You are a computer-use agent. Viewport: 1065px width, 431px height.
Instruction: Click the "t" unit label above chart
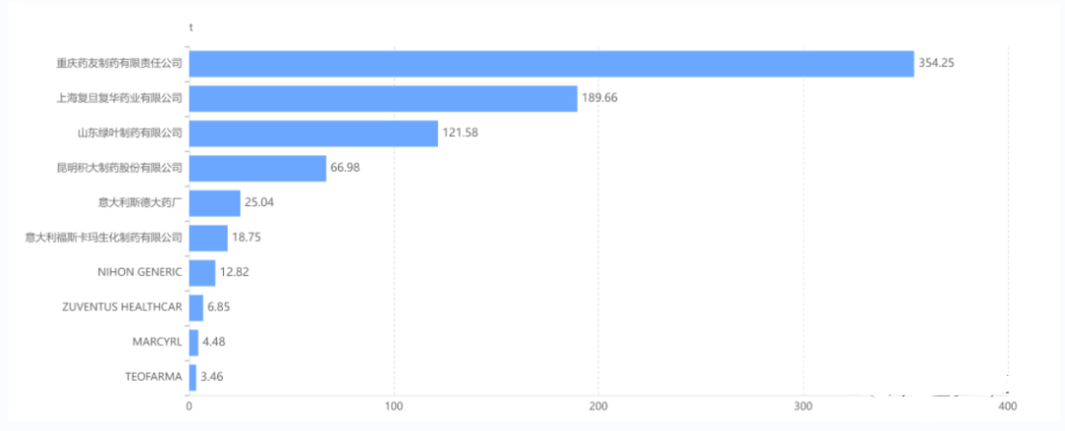pos(190,28)
